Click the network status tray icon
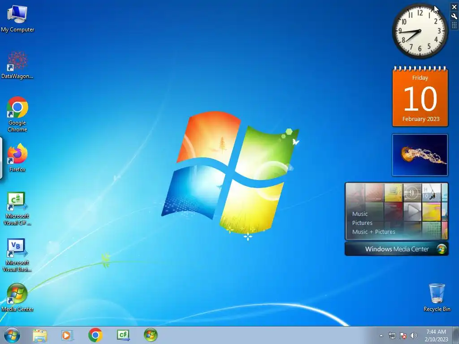The image size is (459, 344). [392, 335]
